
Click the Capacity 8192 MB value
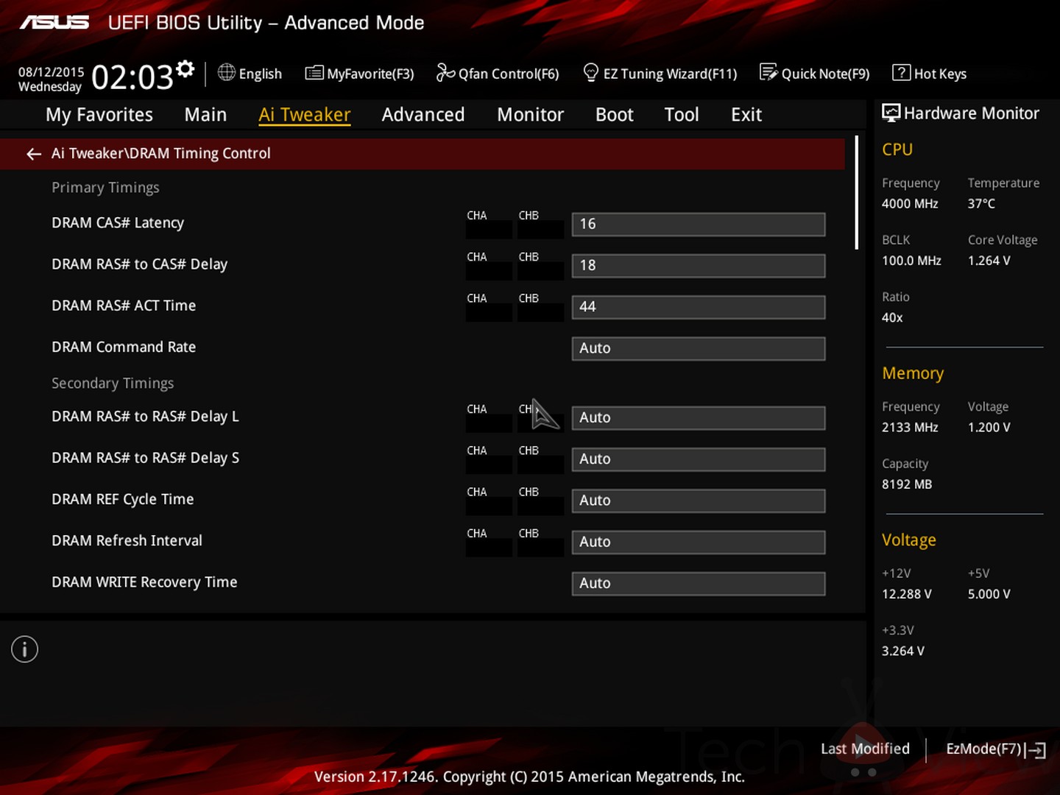[907, 484]
